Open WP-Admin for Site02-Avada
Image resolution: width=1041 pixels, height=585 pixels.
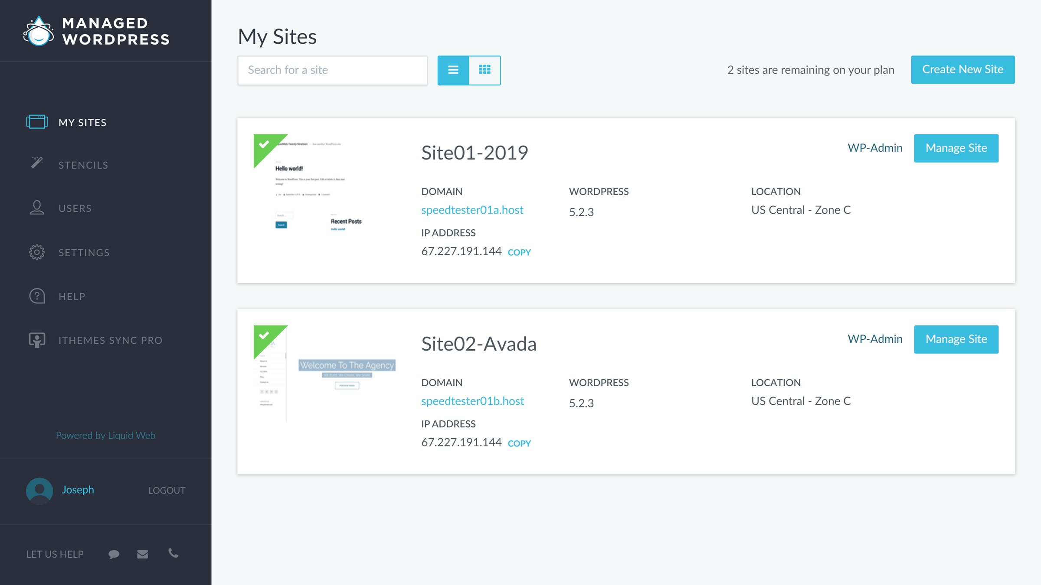[x=875, y=339]
